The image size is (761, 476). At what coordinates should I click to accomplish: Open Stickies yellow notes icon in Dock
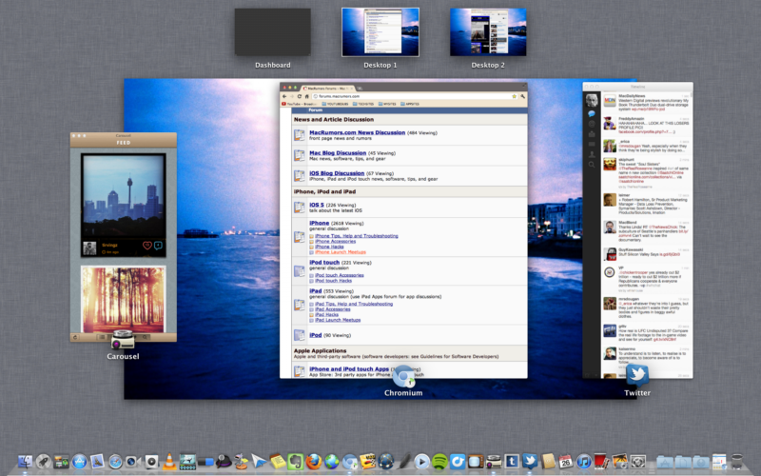click(277, 462)
